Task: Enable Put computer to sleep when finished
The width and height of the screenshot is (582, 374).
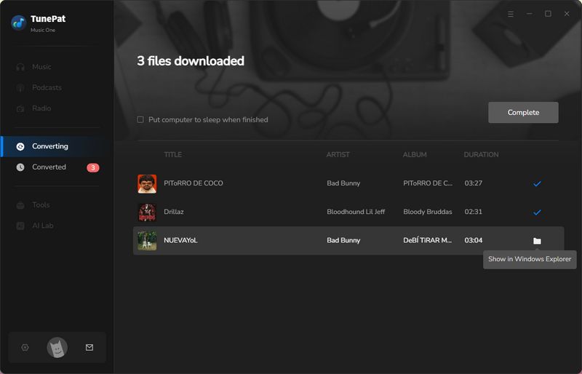Action: click(140, 119)
